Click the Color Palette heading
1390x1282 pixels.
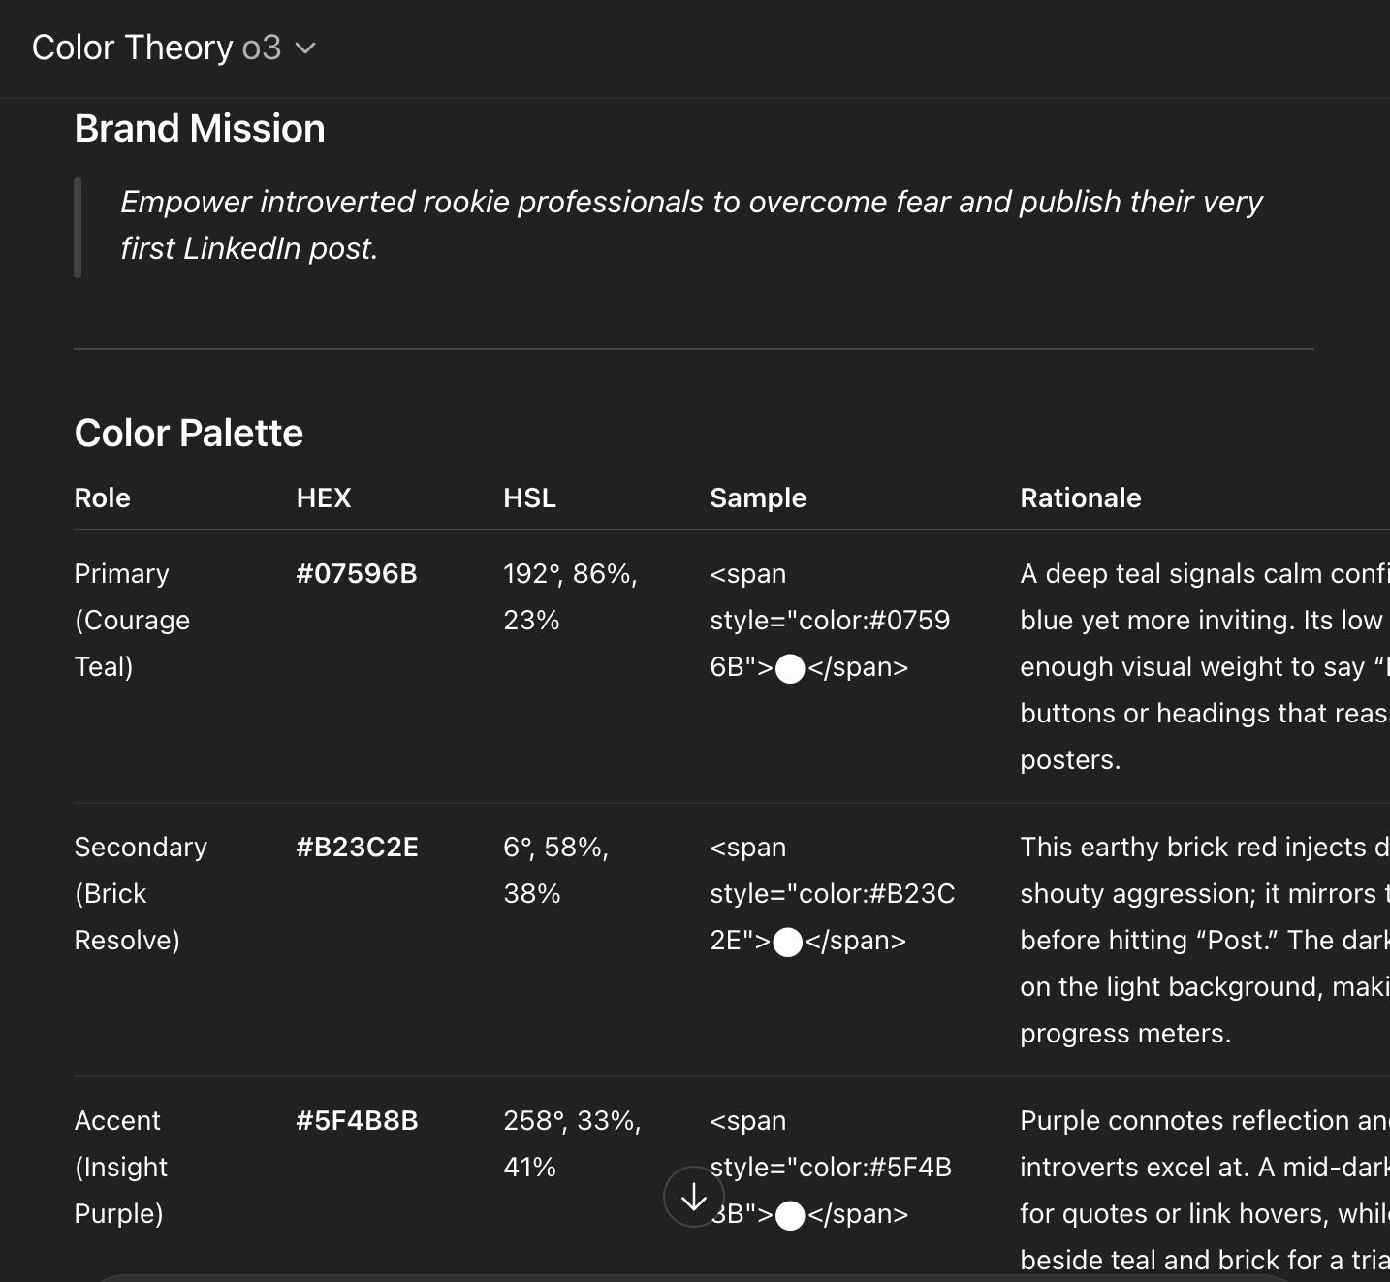189,433
